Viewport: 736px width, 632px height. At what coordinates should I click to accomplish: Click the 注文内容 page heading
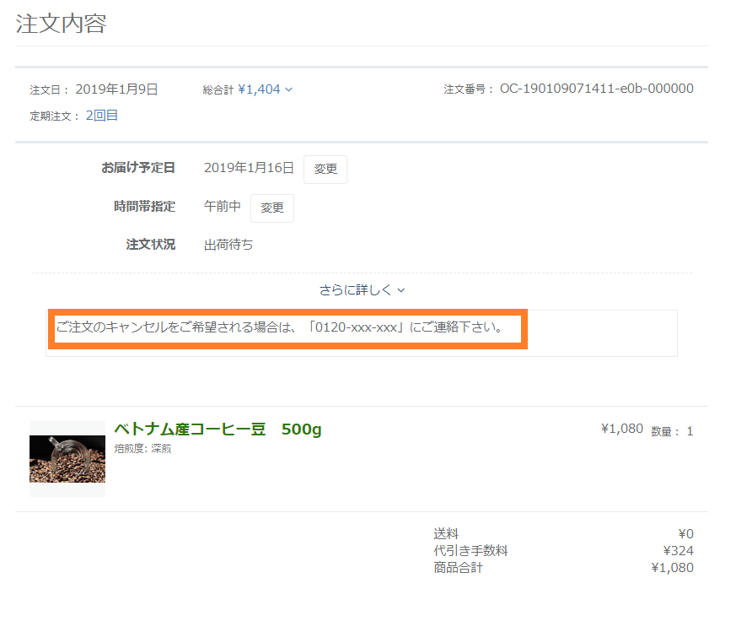[x=62, y=23]
